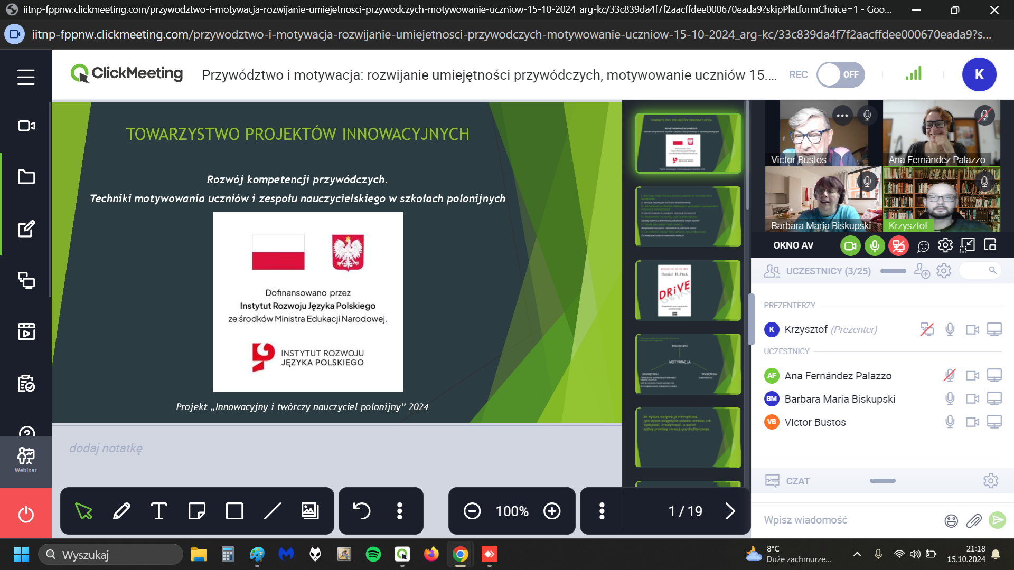Image resolution: width=1014 pixels, height=570 pixels.
Task: Grant Victor Bustos screen sharing icon
Action: [994, 422]
